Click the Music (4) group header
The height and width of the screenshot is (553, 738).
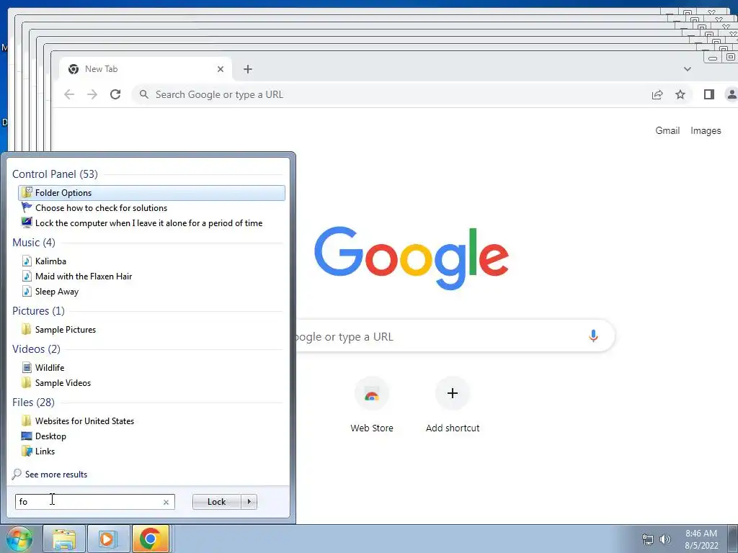point(34,243)
